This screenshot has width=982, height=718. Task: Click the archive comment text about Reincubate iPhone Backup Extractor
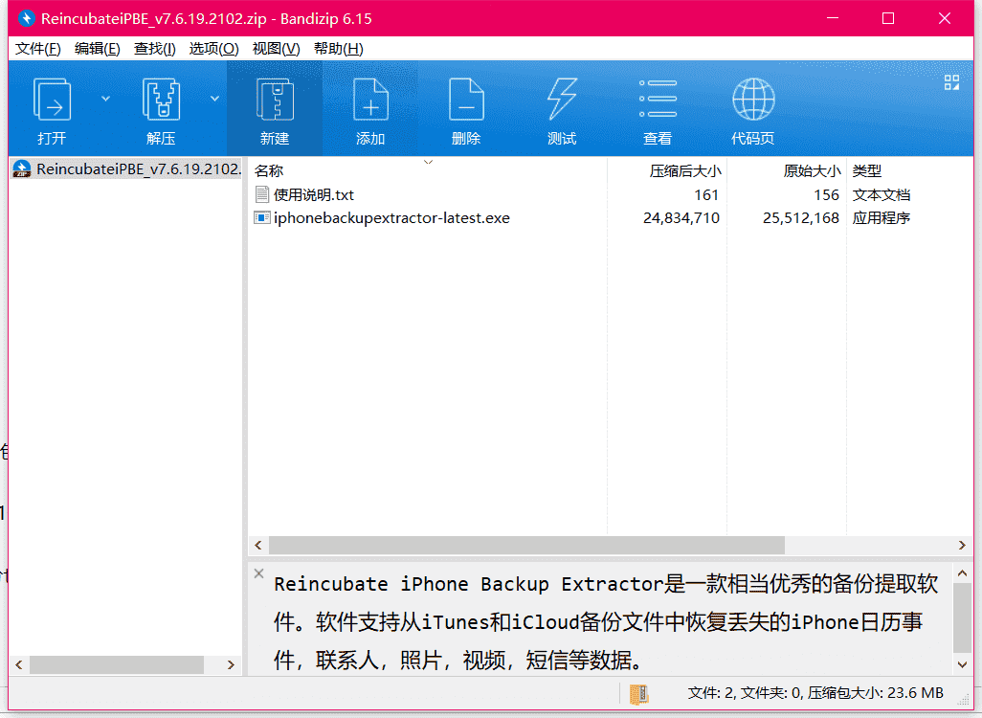[x=605, y=621]
